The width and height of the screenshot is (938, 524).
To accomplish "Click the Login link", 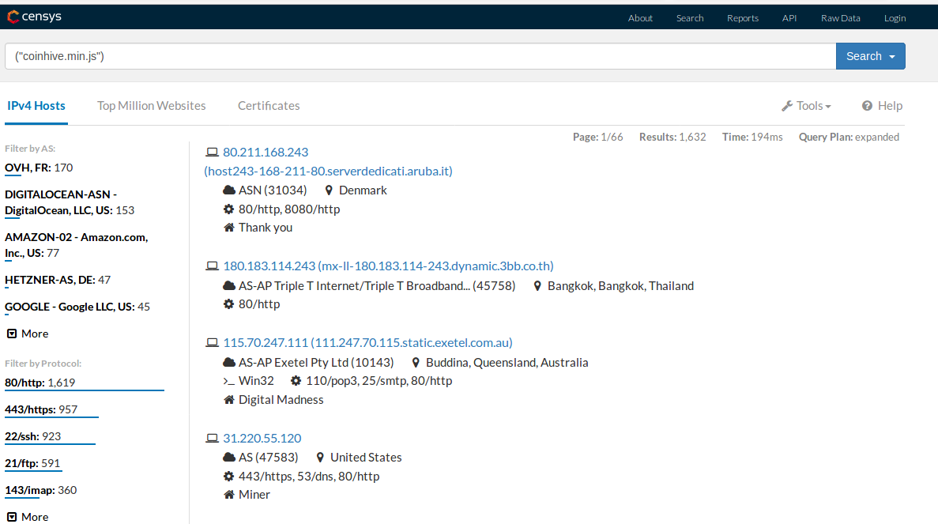I will [895, 18].
